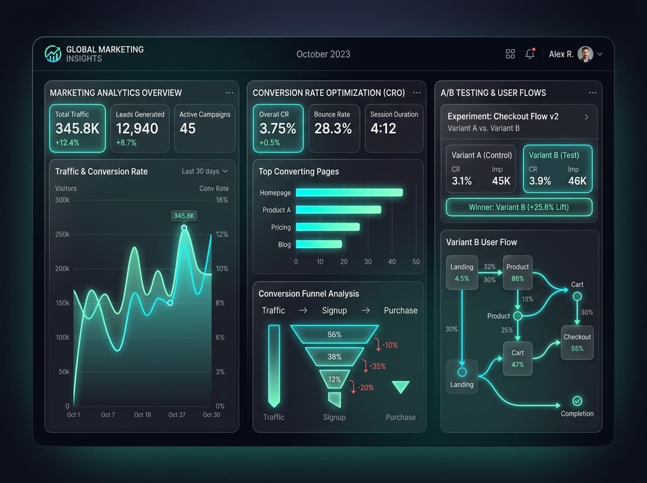The image size is (647, 483).
Task: Open the notifications bell
Action: pyautogui.click(x=530, y=53)
